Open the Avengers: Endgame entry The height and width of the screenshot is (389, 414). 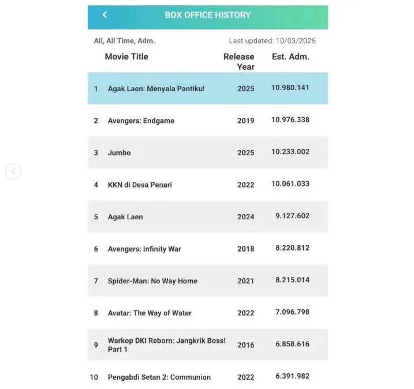click(141, 121)
